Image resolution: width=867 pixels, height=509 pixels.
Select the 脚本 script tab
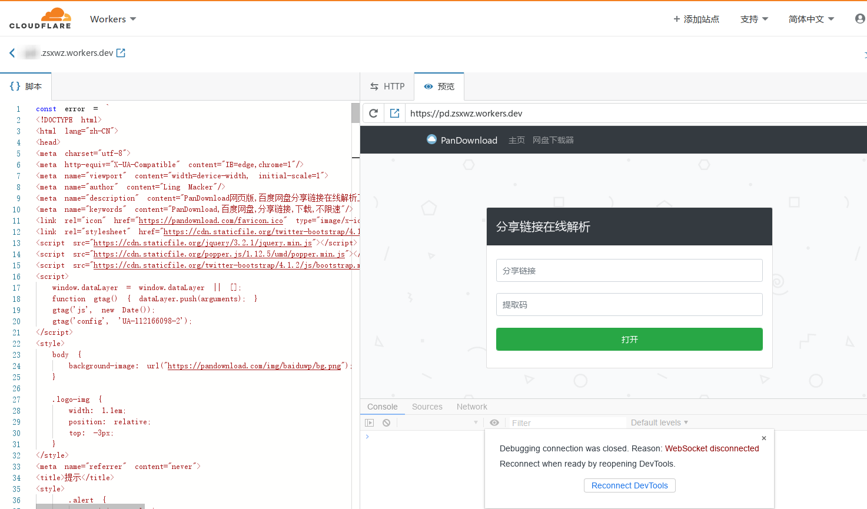(x=26, y=87)
